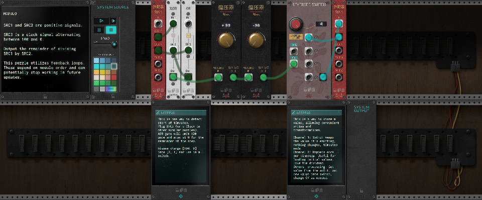Click the lock icon under System Source
Viewport: 482px width, 200px height.
point(113,96)
